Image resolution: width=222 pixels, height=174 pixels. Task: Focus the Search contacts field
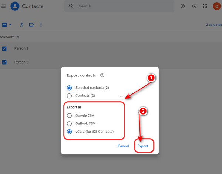(119, 6)
